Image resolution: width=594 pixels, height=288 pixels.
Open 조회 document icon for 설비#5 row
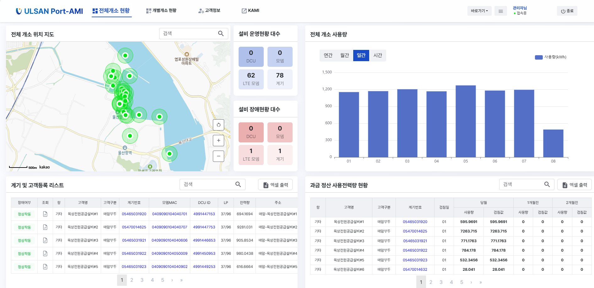pyautogui.click(x=45, y=267)
